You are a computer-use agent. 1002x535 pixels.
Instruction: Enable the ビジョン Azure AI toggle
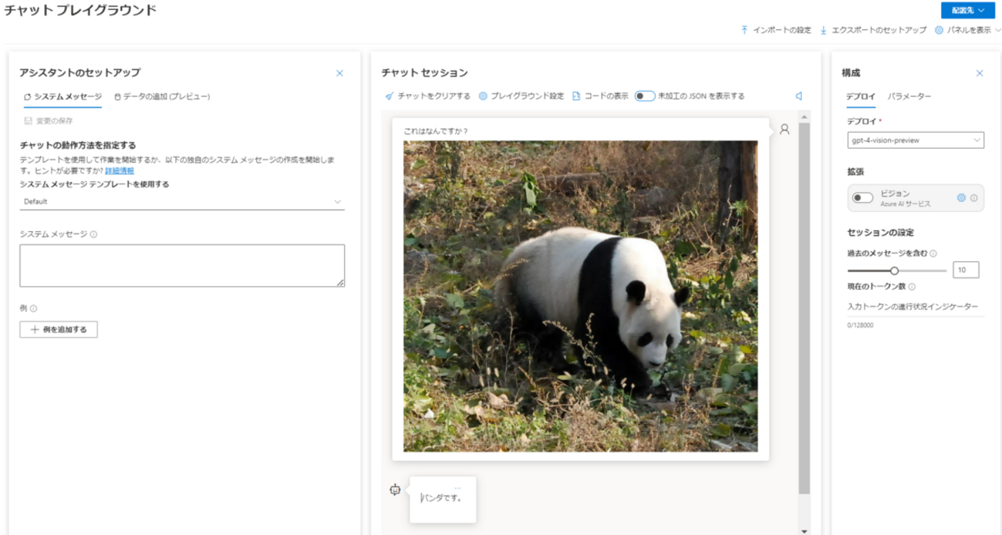(862, 198)
